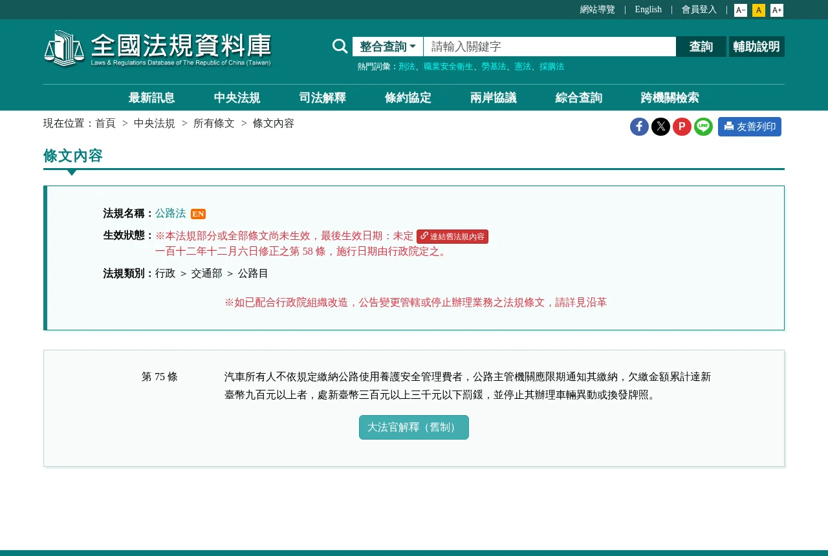Go to 中央法規 in breadcrumb
Screen dimensions: 828x556
click(155, 123)
